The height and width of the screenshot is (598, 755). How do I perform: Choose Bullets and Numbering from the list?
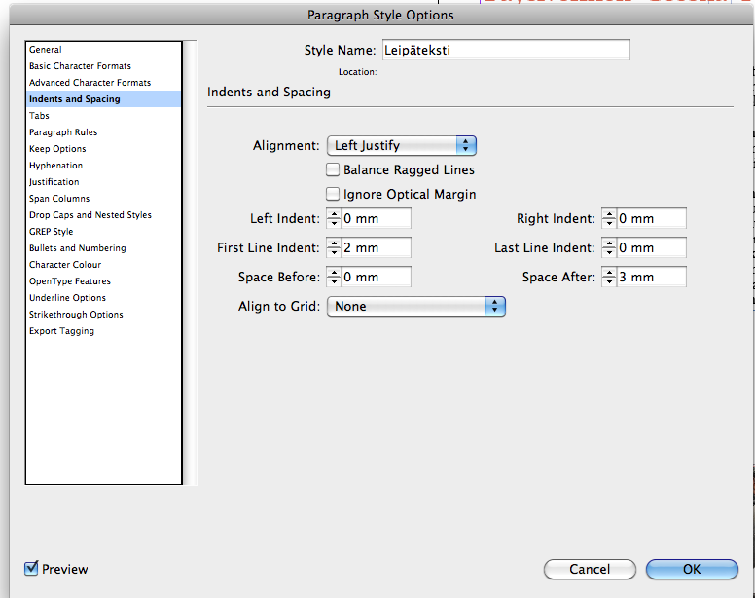(78, 248)
